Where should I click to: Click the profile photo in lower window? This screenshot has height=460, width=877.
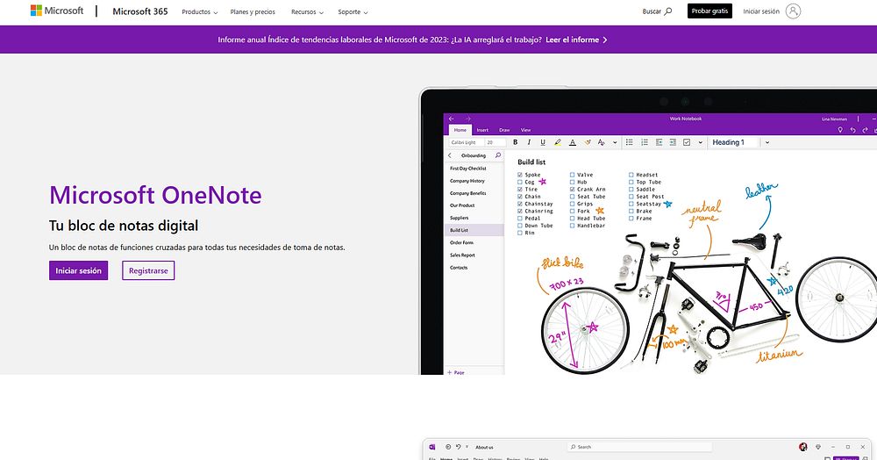803,447
